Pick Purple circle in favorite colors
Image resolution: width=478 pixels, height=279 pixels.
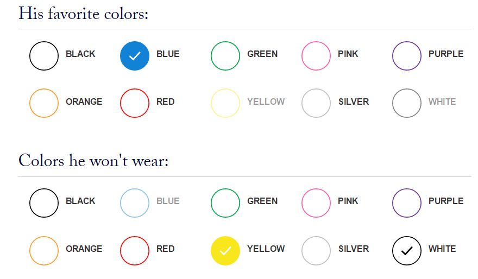(x=407, y=56)
